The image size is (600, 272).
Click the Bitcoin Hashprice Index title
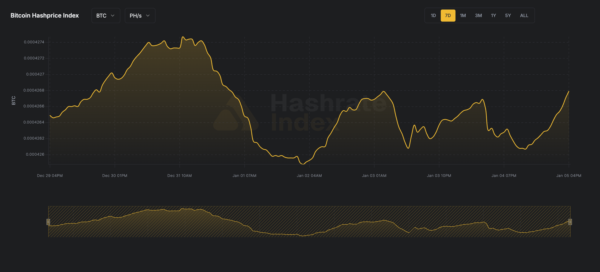click(44, 15)
